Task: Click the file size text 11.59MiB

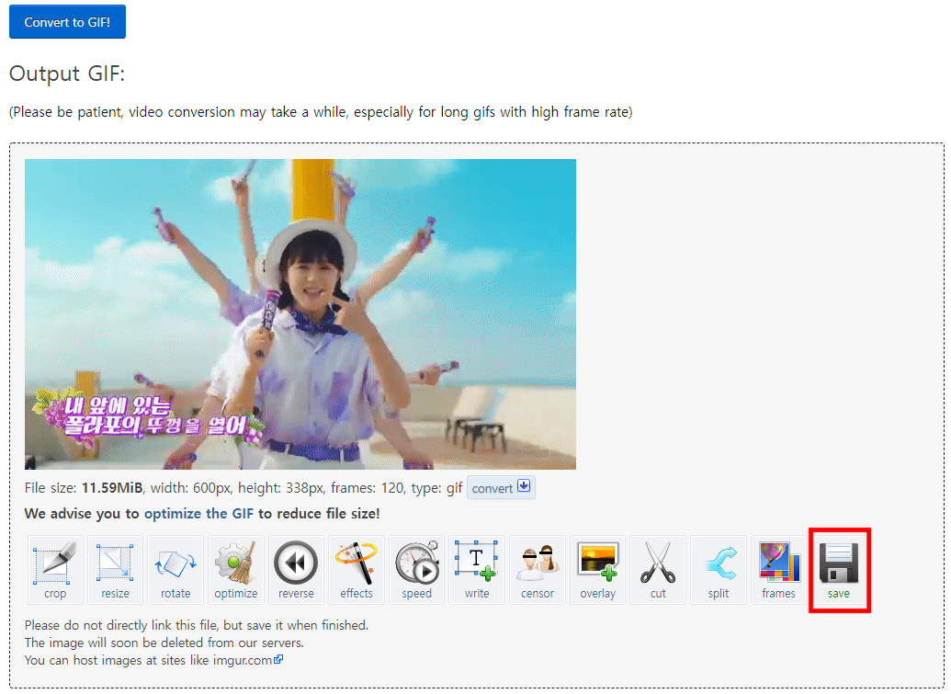Action: pos(112,488)
